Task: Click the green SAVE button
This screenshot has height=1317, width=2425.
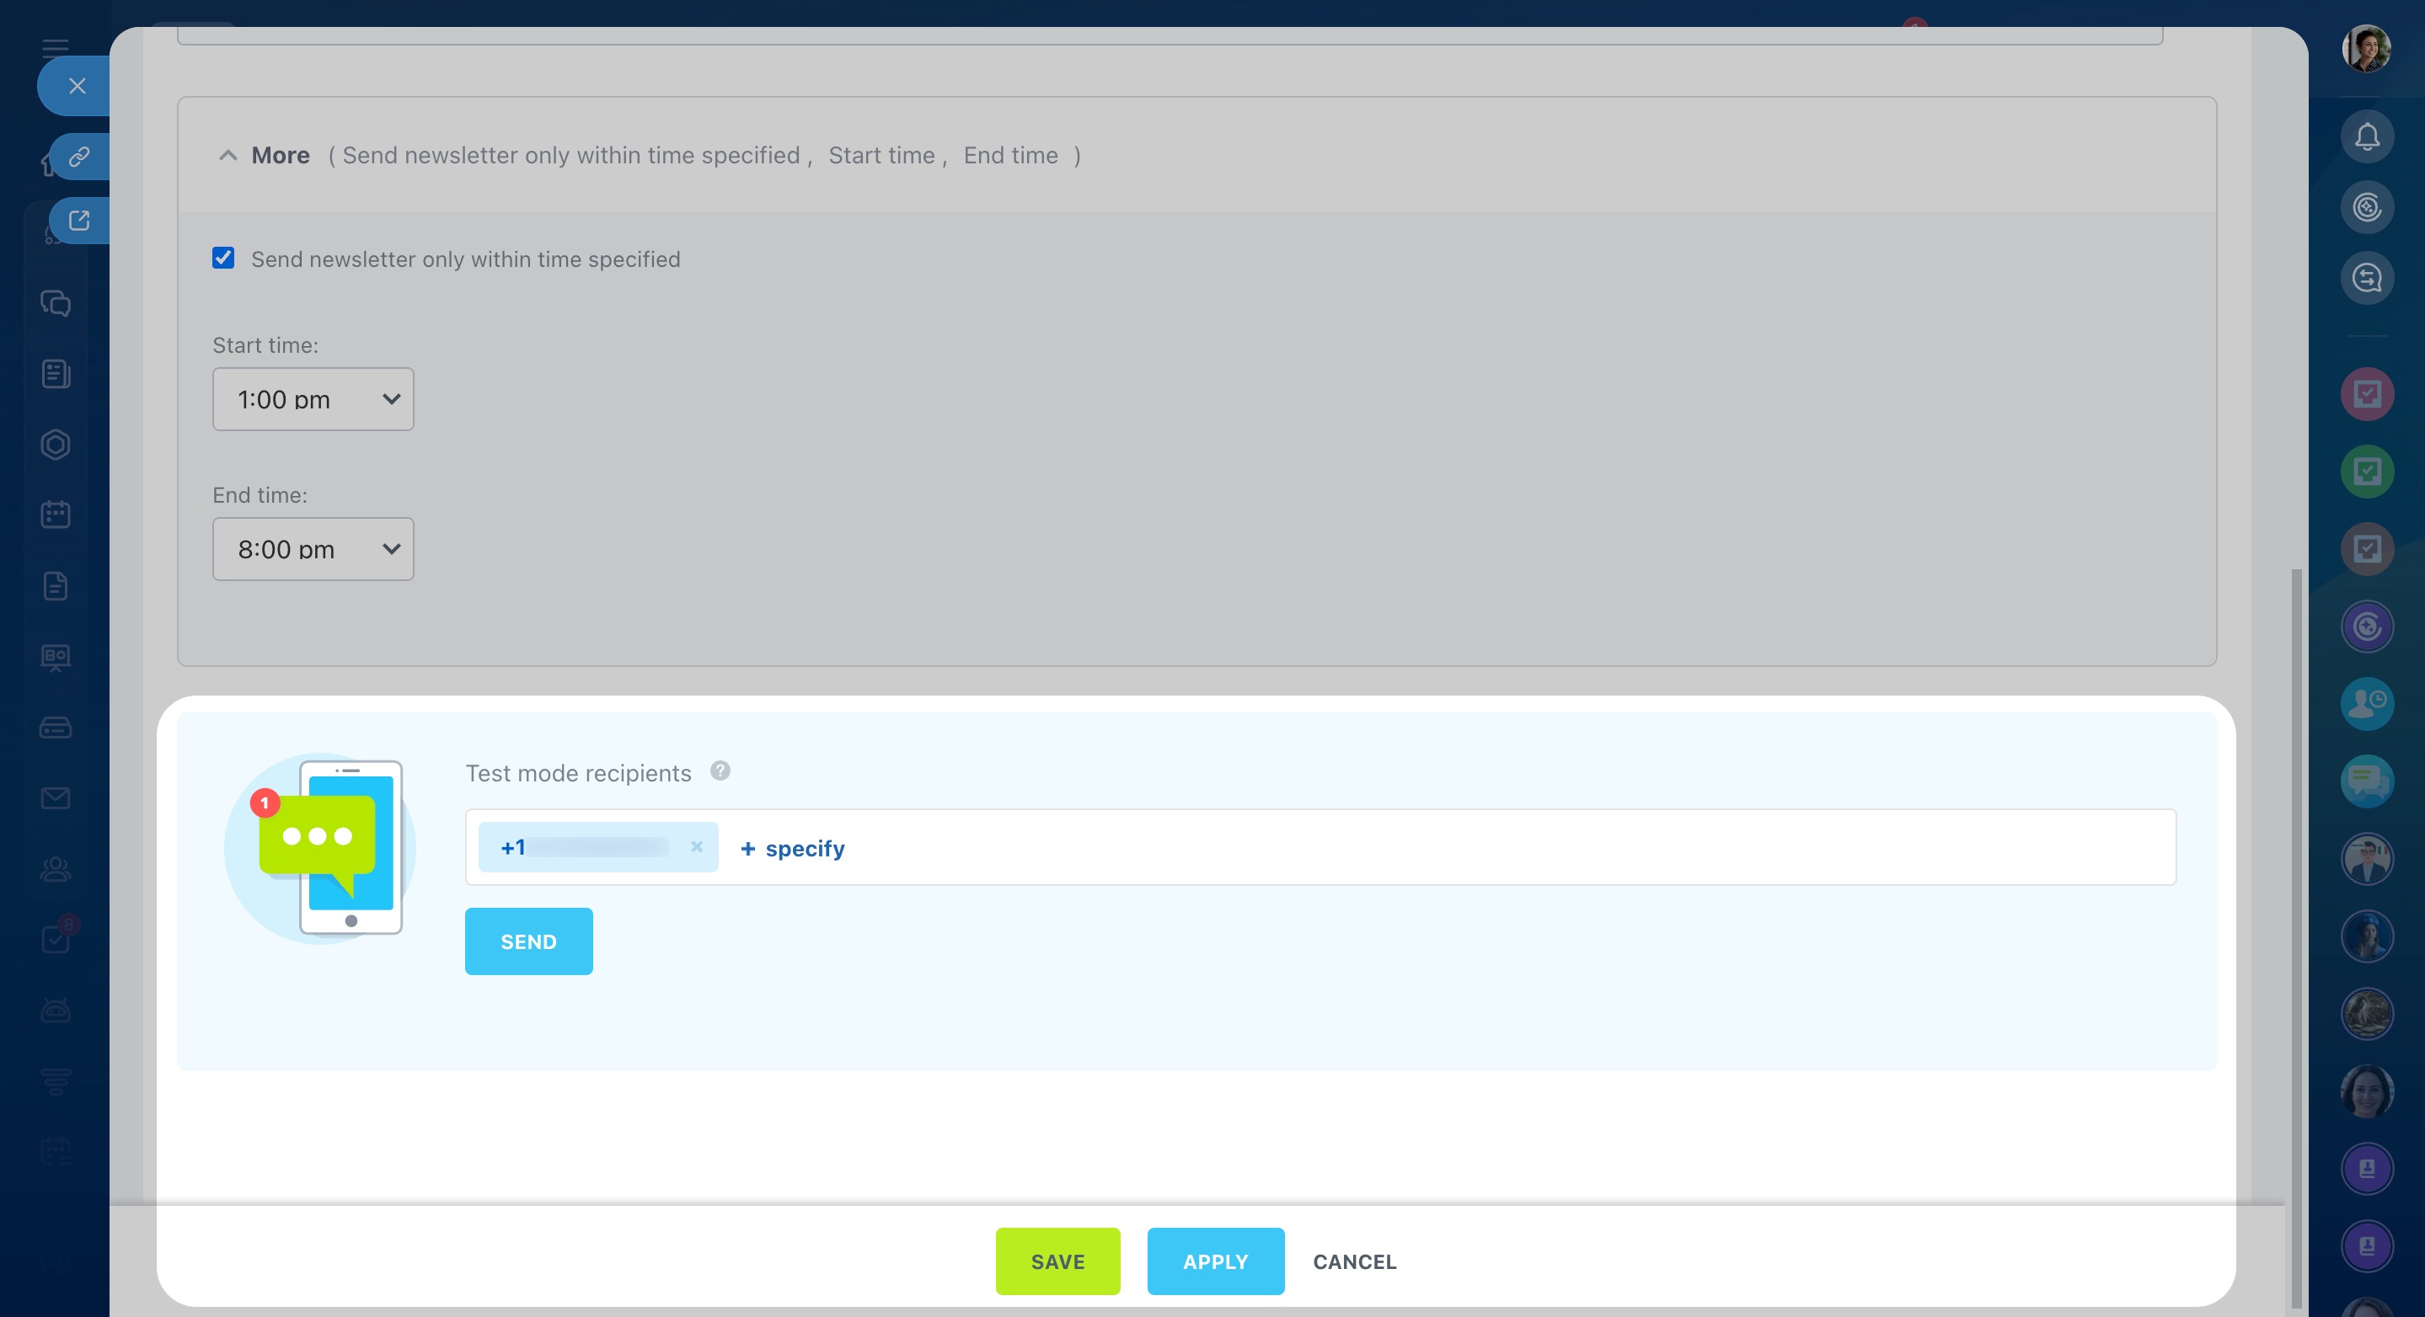Action: tap(1057, 1261)
